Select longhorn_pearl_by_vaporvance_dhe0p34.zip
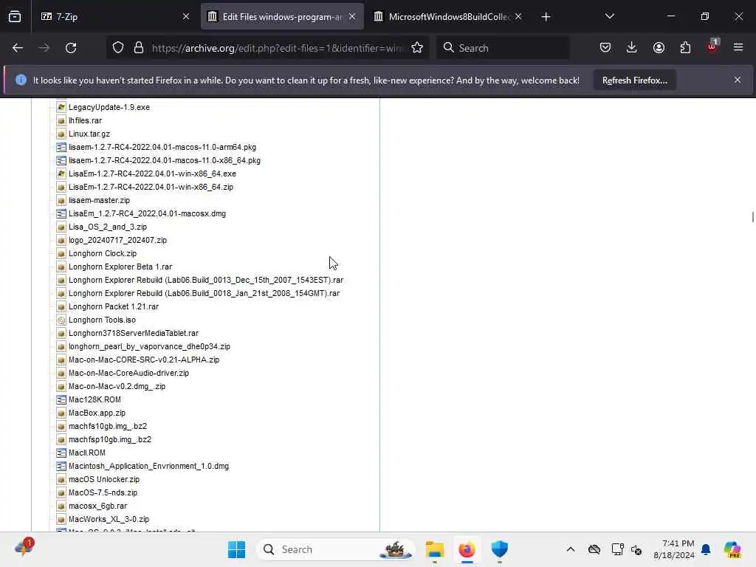 [149, 347]
